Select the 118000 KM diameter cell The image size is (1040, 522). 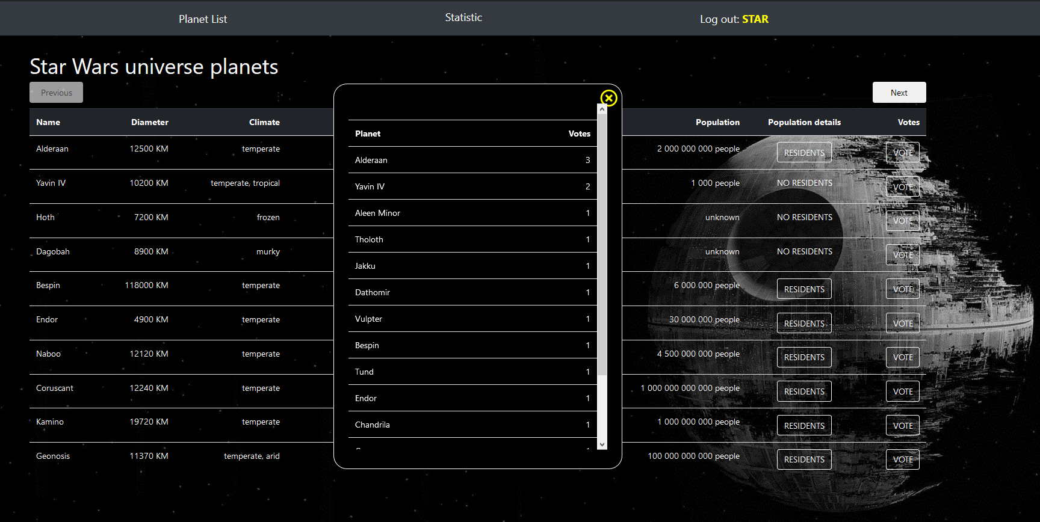coord(146,285)
